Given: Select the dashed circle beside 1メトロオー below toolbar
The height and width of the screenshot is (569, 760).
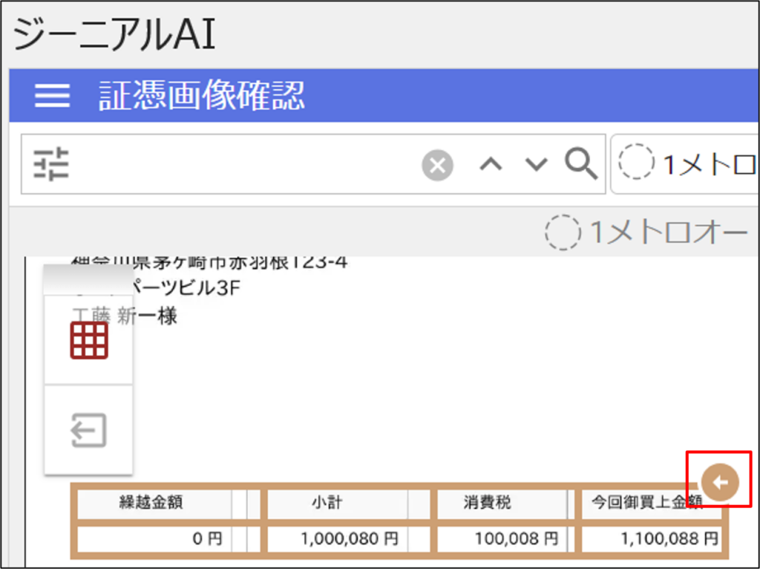Looking at the screenshot, I should tap(564, 232).
